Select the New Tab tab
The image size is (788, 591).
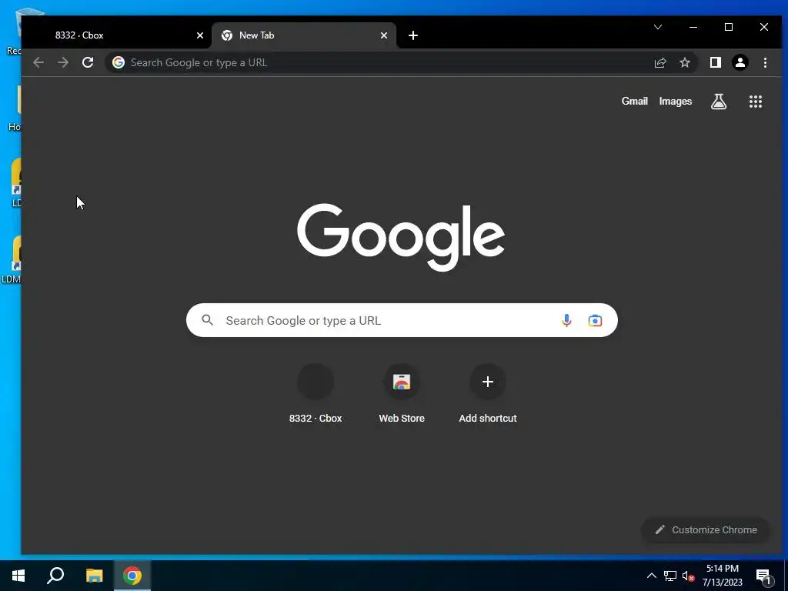coord(304,35)
